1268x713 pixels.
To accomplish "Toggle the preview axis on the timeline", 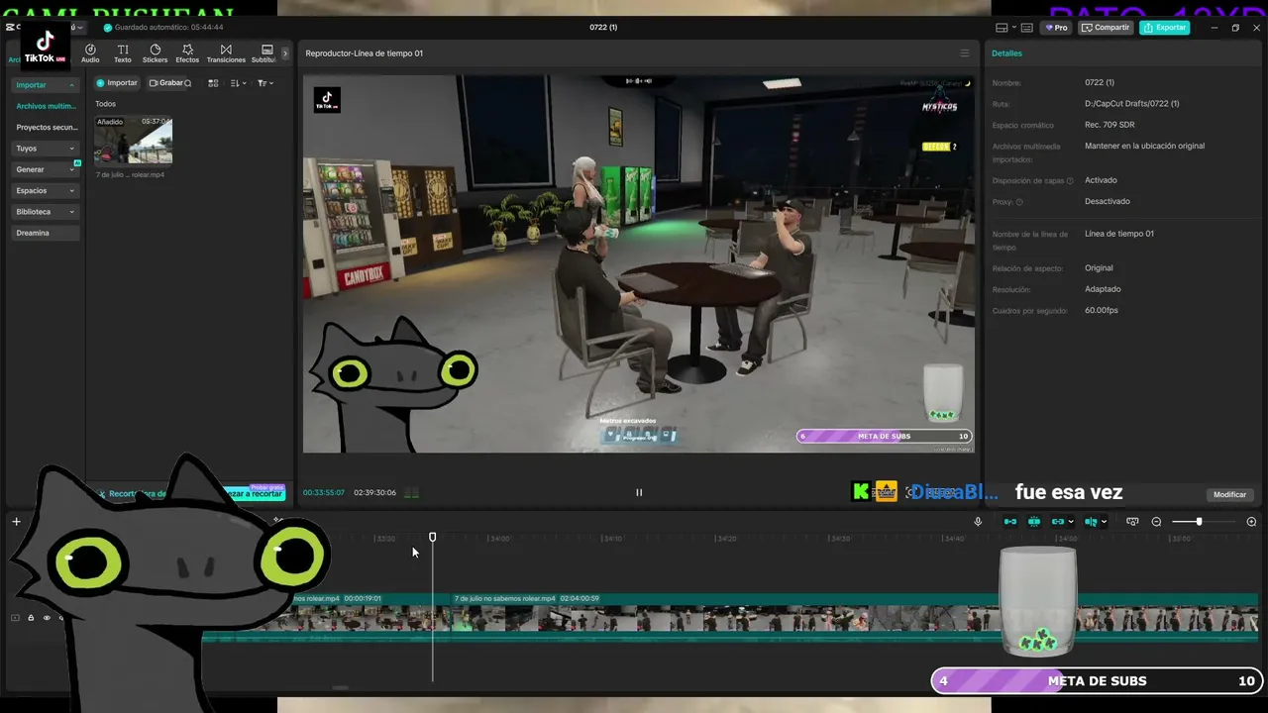I will pos(1091,522).
